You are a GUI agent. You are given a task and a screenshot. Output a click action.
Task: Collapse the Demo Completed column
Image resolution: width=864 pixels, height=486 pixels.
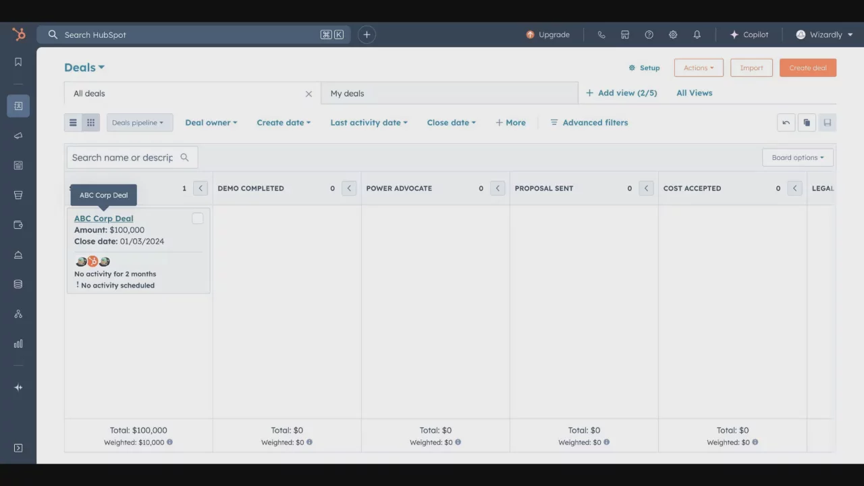click(349, 188)
